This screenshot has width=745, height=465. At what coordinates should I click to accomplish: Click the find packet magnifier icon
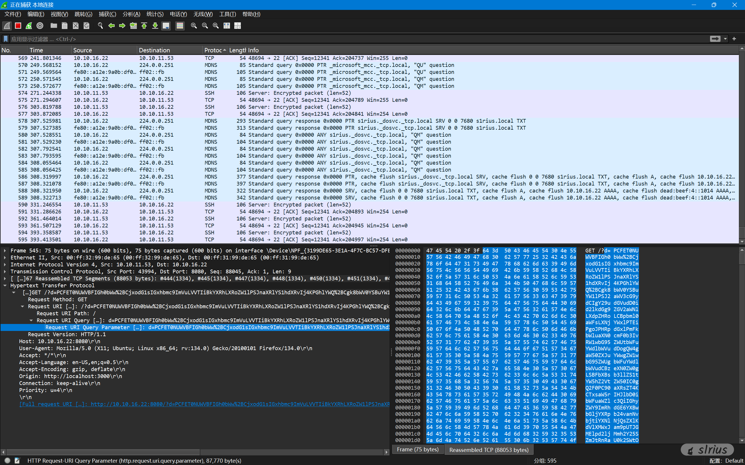(100, 26)
